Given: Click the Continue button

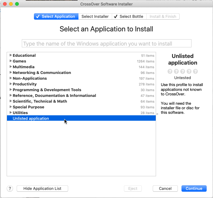Looking at the screenshot, I should 194,188.
